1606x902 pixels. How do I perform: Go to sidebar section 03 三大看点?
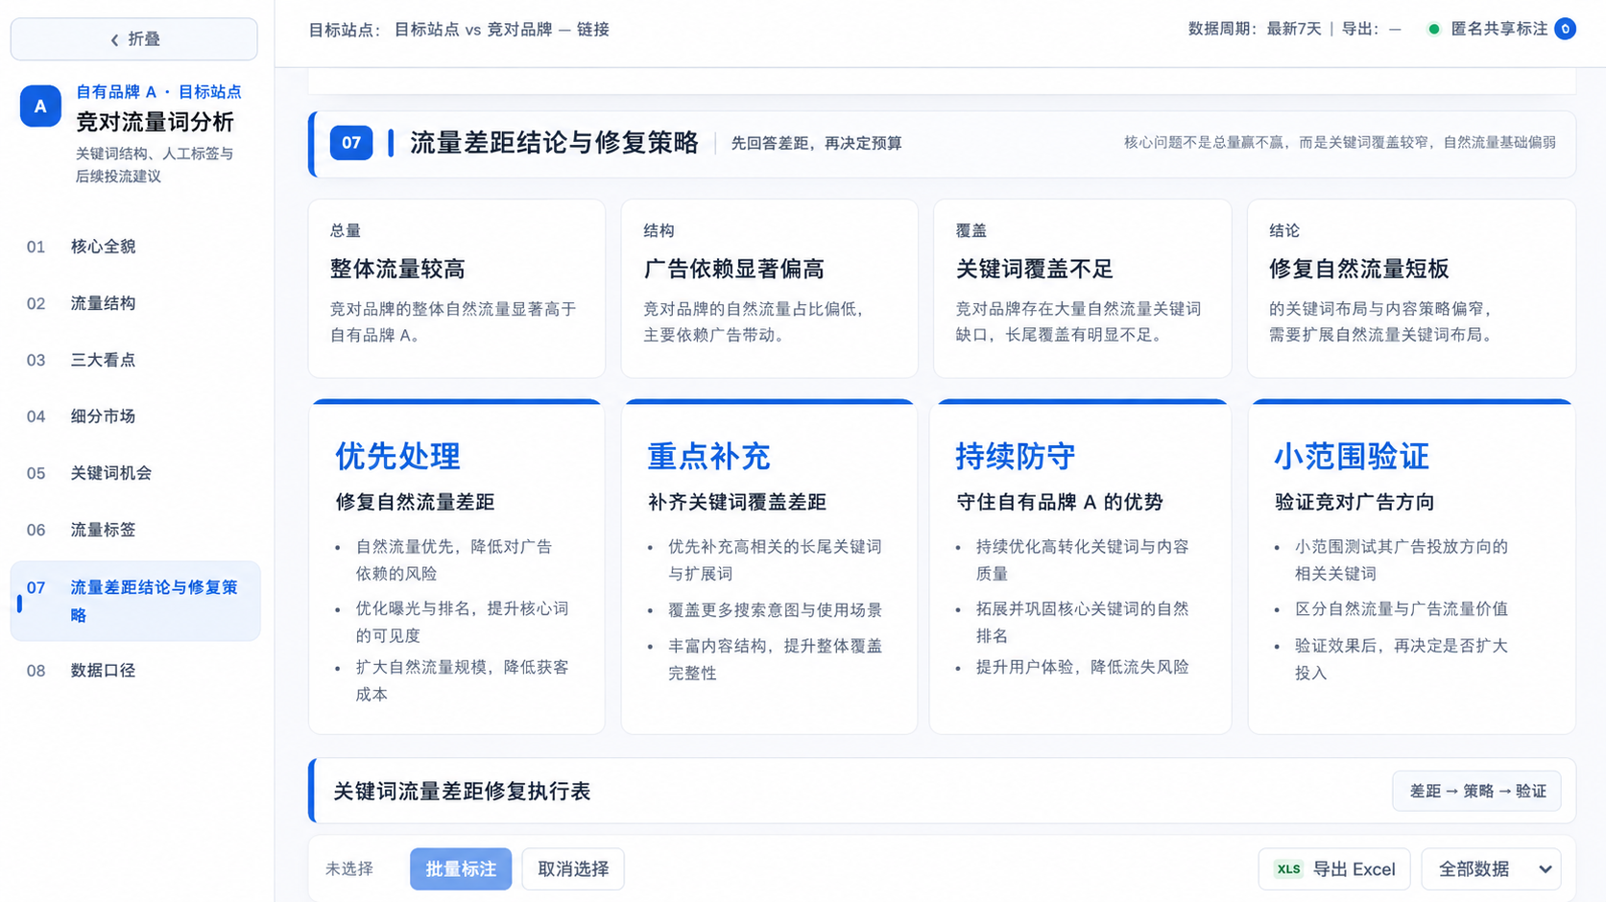click(134, 360)
